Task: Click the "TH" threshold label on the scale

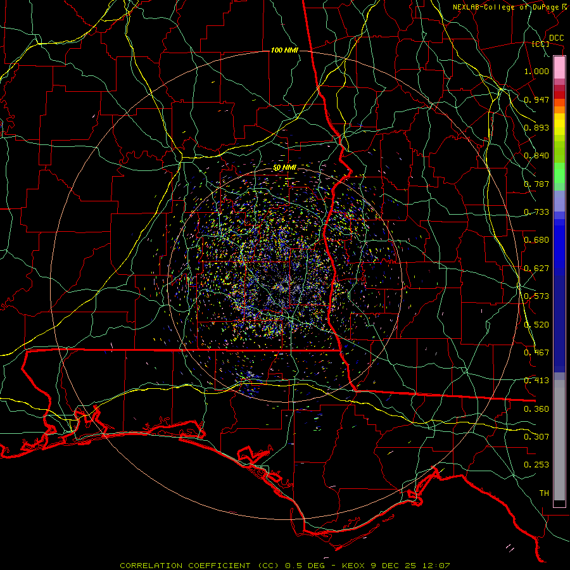Action: (544, 493)
